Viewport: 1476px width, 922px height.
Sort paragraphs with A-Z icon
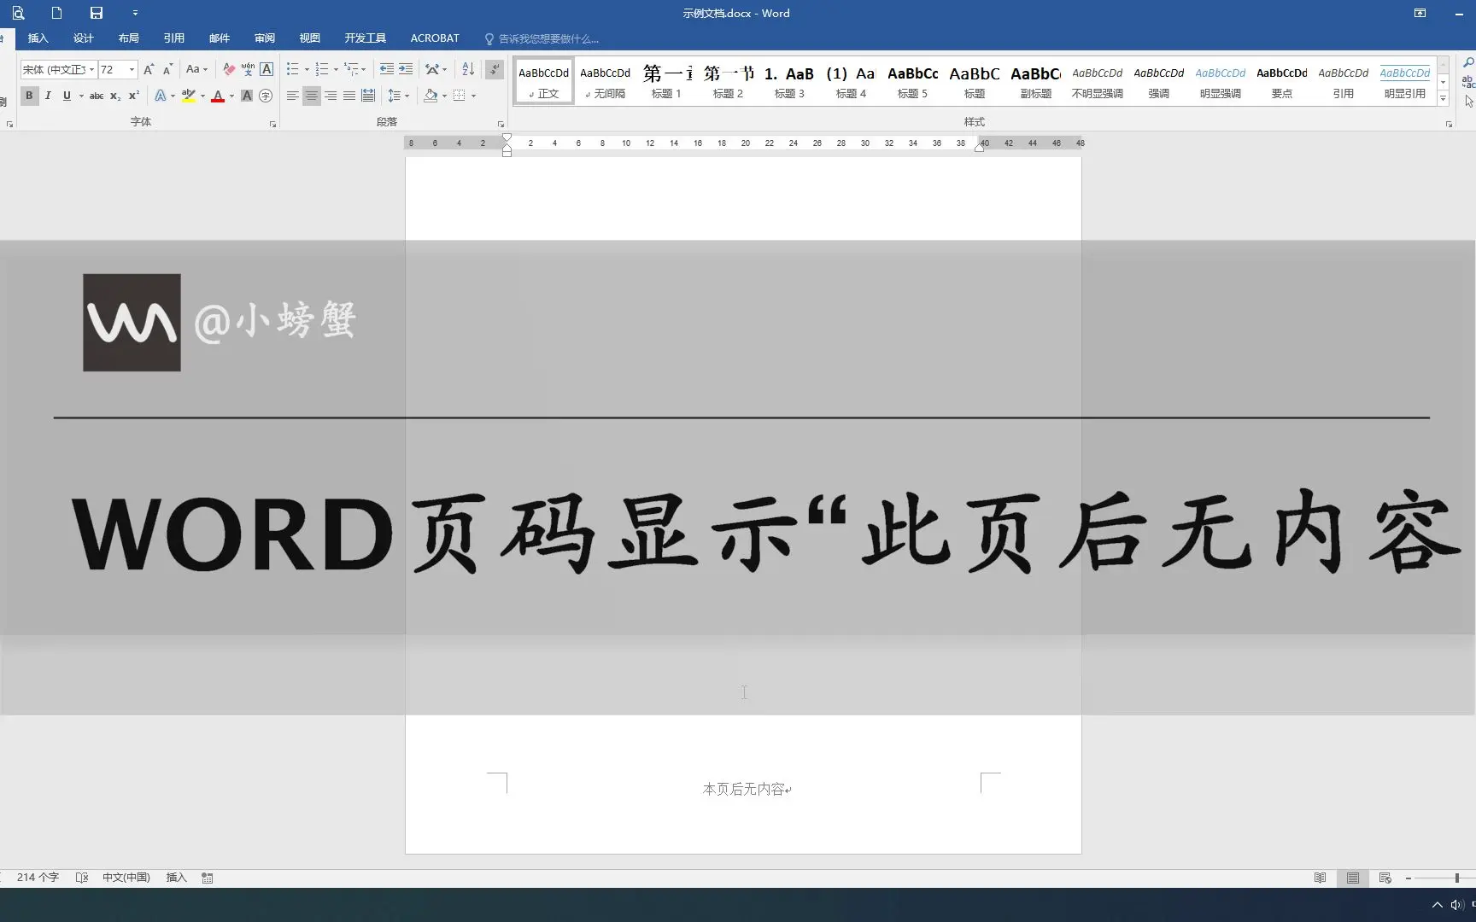tap(468, 69)
